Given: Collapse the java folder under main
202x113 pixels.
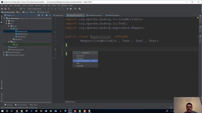Looking at the screenshot, I should tap(11, 29).
